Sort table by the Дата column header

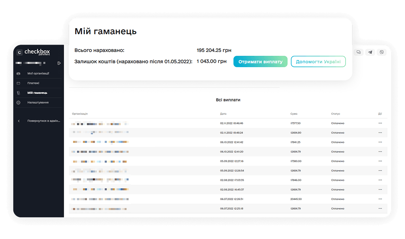(223, 114)
